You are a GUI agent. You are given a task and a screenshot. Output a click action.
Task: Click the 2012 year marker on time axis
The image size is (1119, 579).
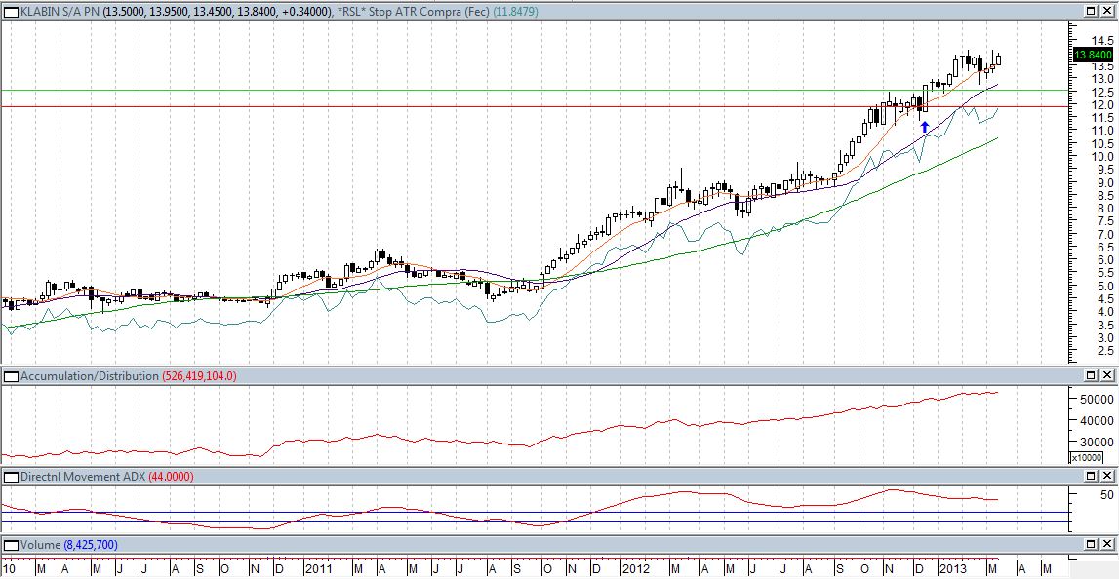[635, 568]
